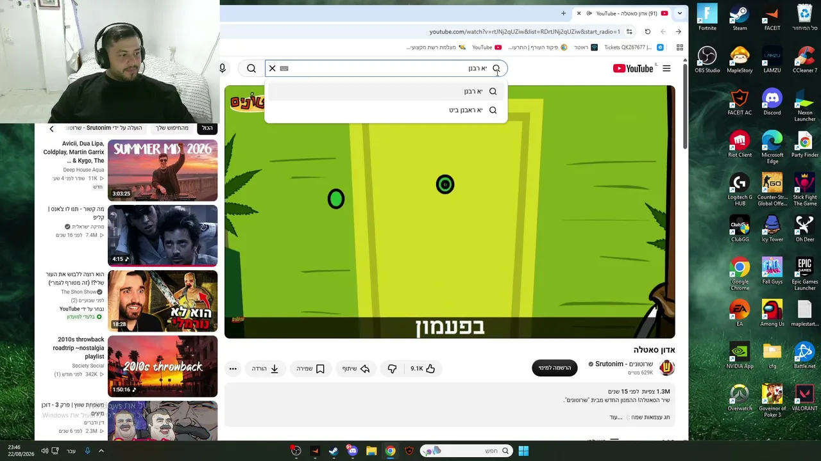Show more filter chips with the arrow
The height and width of the screenshot is (461, 821).
(x=51, y=129)
